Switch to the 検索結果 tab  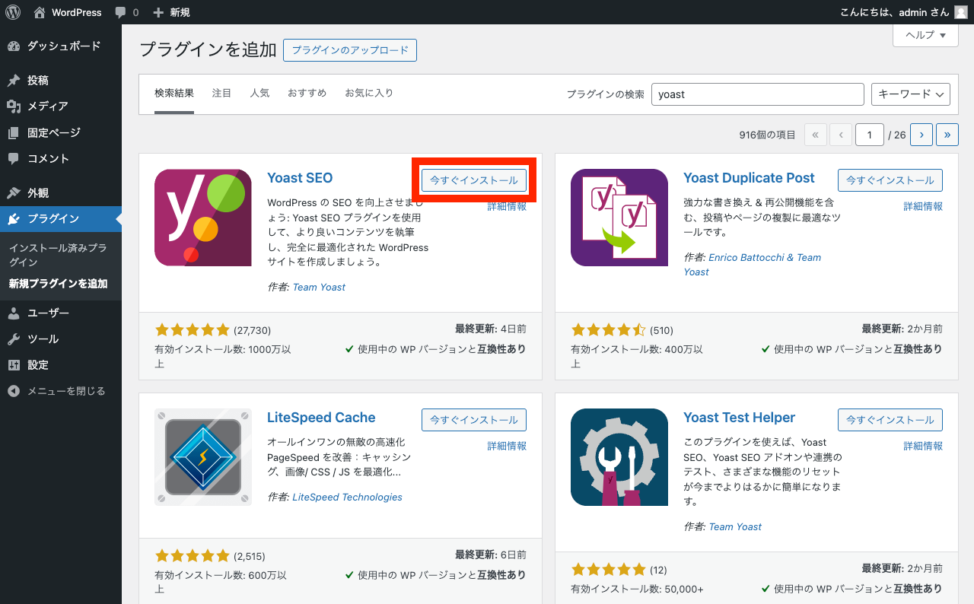[x=174, y=94]
